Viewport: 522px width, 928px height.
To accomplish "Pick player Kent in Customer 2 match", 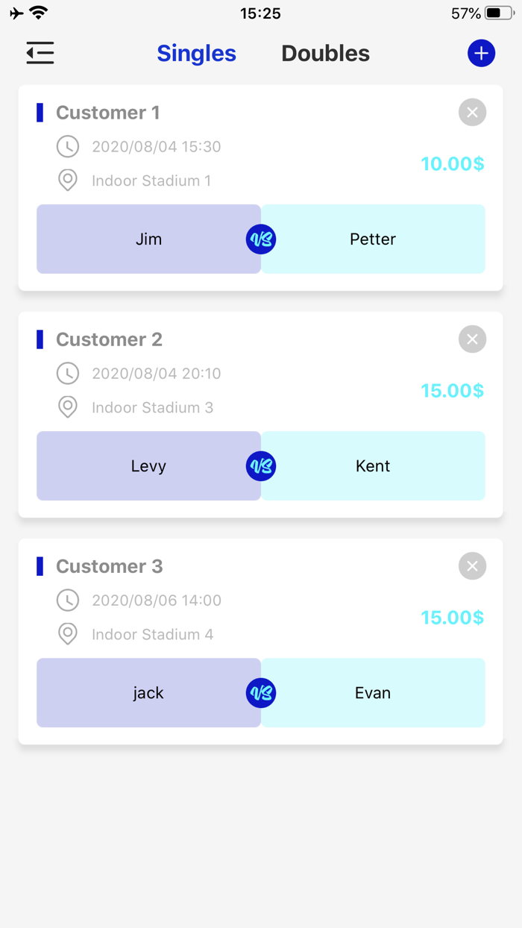I will coord(373,466).
